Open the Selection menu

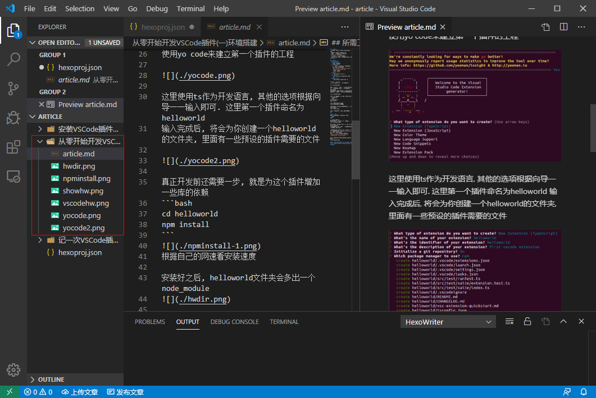point(79,8)
